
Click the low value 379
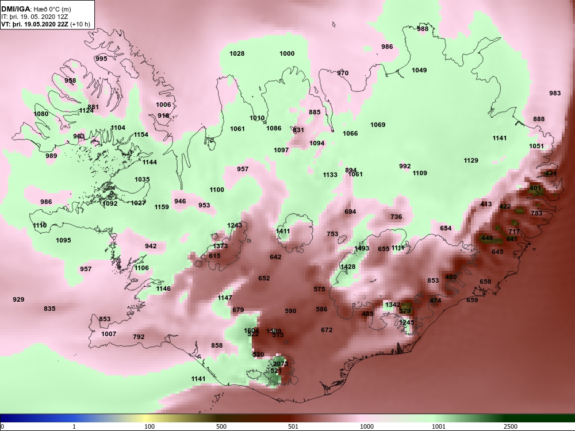(x=405, y=311)
